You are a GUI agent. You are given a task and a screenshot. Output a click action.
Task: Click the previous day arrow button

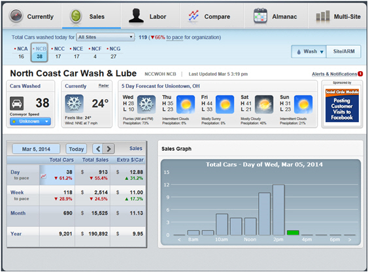point(98,149)
